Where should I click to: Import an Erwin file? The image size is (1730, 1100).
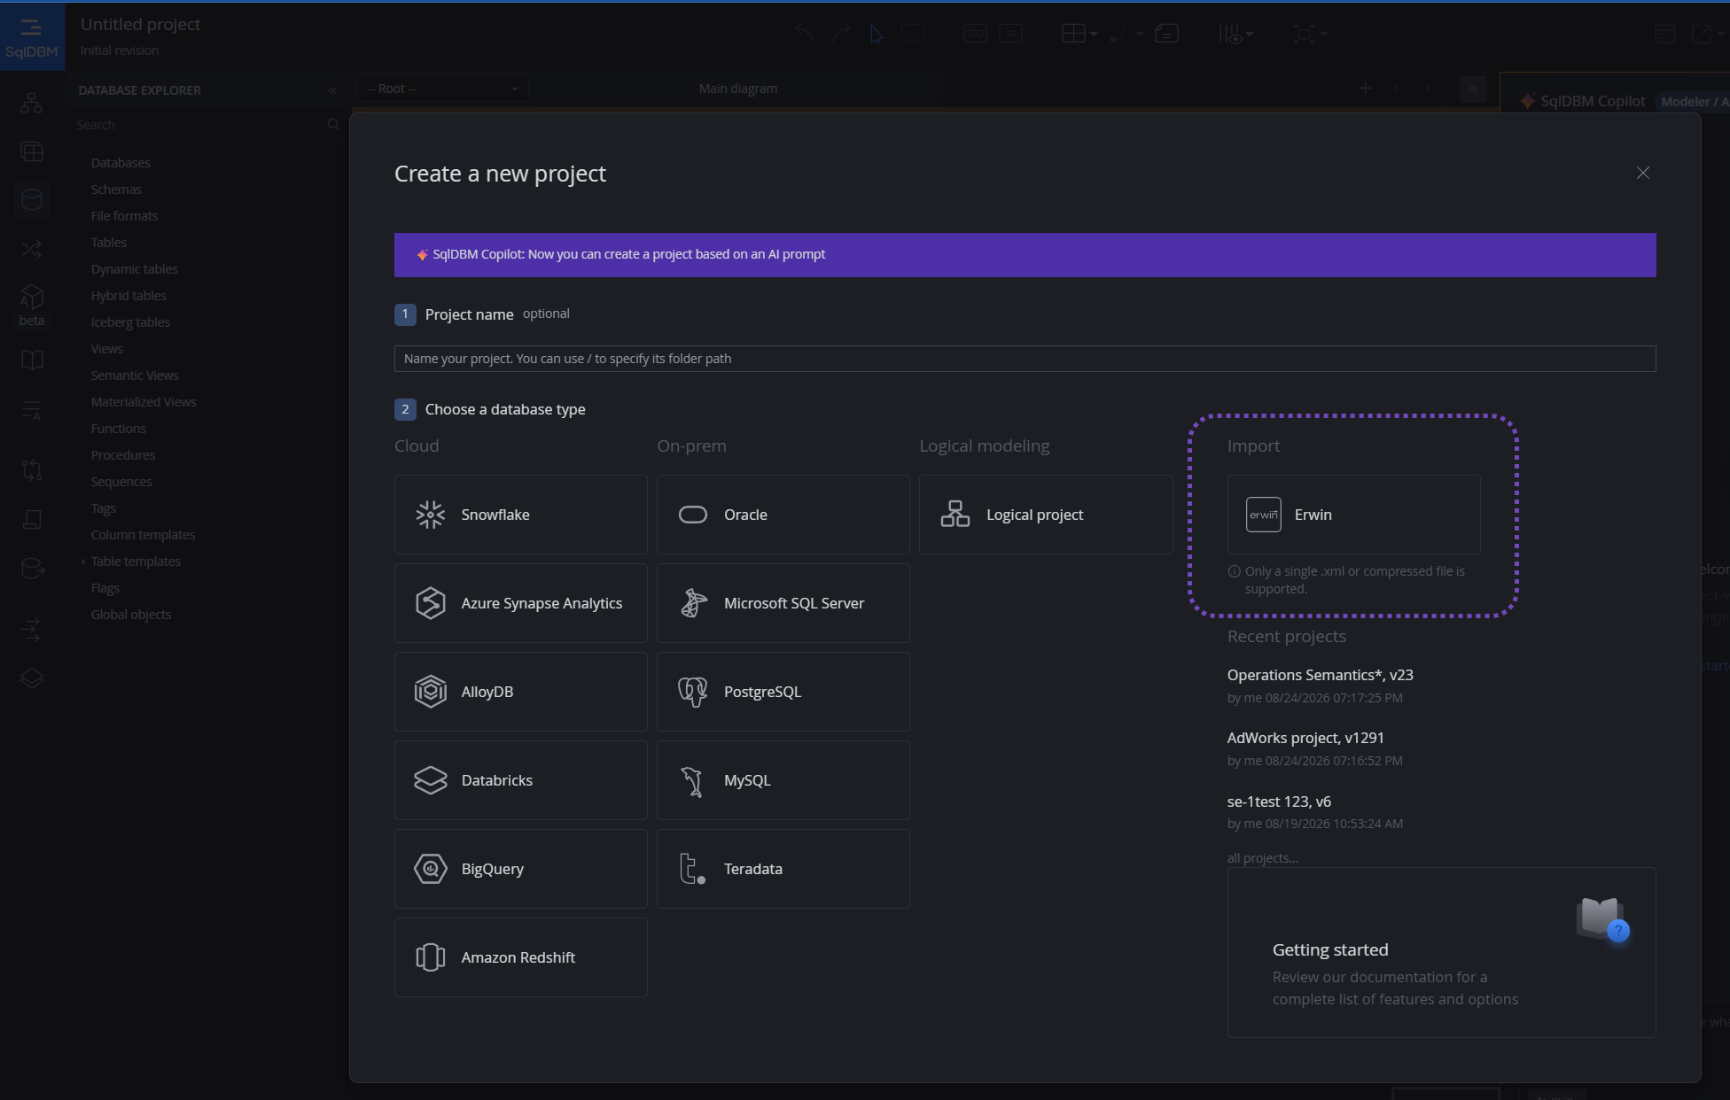pos(1353,515)
